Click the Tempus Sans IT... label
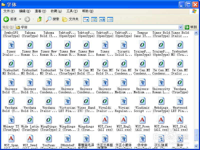The width and height of the screenshot is (200, 150). coord(142,34)
